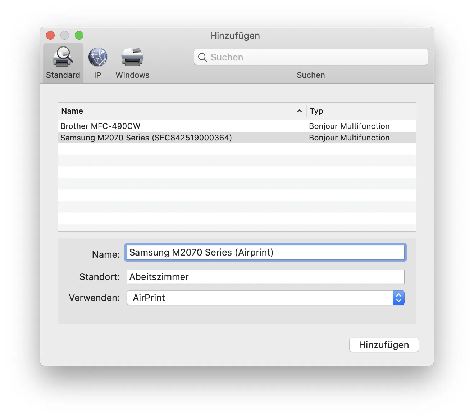Screen dimensions: 474x419
Task: Sort list by Typ column header
Action: [x=361, y=111]
